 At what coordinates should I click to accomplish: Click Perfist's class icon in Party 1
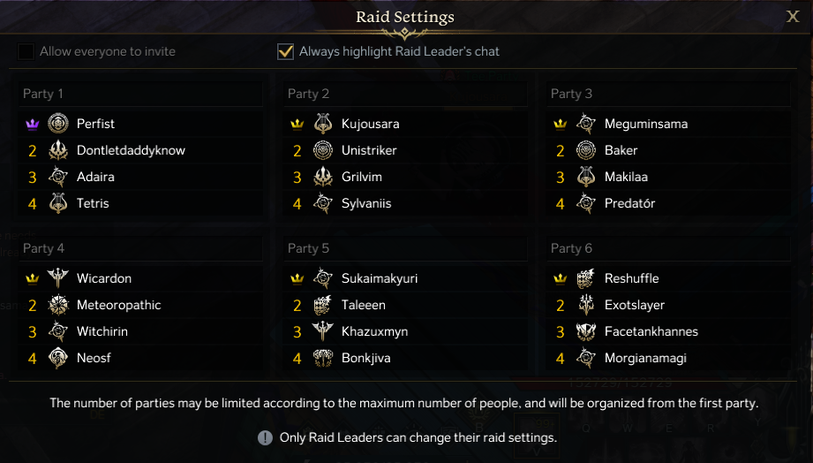tap(58, 124)
